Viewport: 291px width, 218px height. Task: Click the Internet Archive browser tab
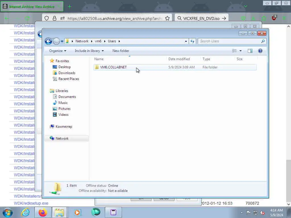(32, 7)
